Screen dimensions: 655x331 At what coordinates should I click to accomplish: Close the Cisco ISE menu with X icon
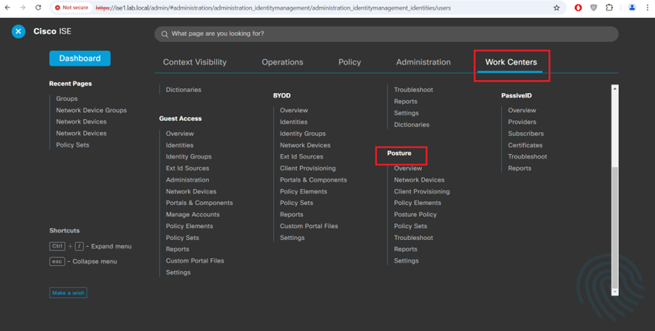pyautogui.click(x=18, y=32)
